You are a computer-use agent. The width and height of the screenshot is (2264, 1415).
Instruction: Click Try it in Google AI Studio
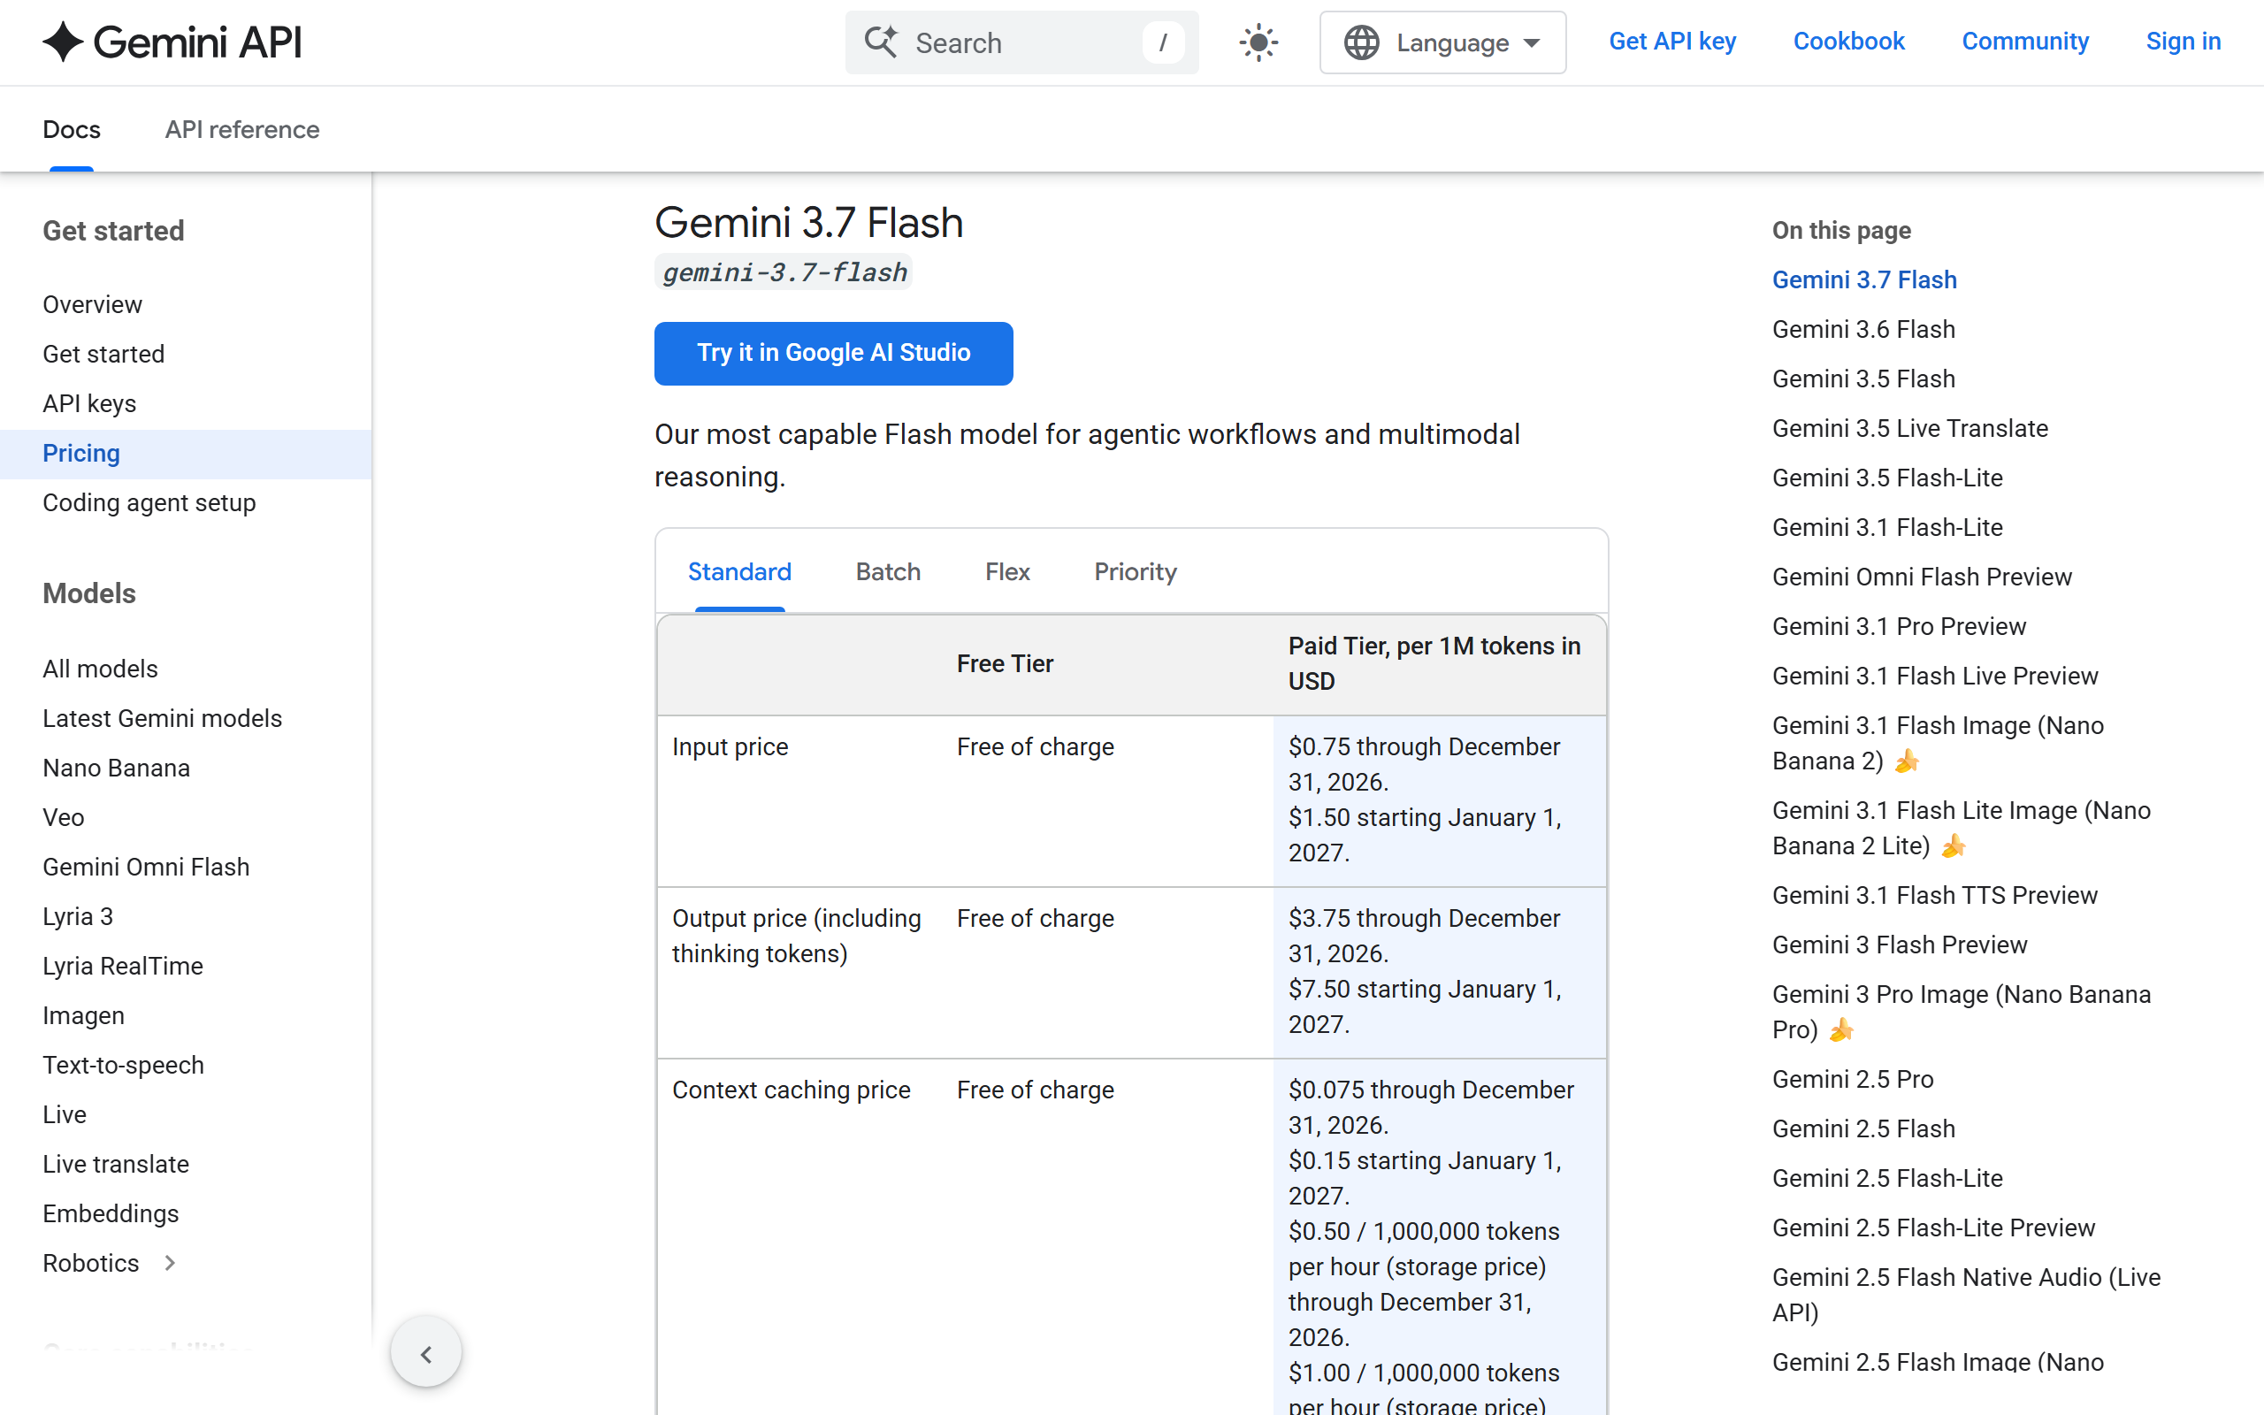point(834,354)
